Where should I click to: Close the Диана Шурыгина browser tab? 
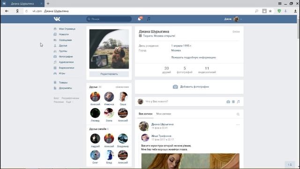42,3
